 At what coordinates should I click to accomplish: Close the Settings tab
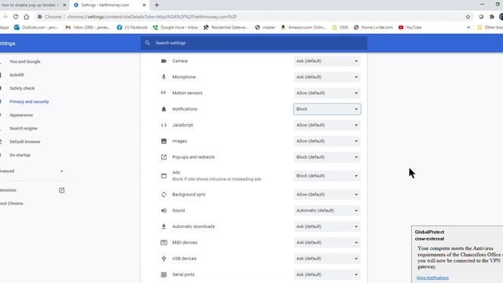click(144, 6)
